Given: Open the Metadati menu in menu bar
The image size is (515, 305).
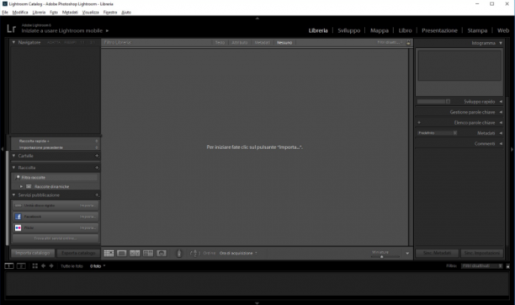Looking at the screenshot, I should (70, 12).
